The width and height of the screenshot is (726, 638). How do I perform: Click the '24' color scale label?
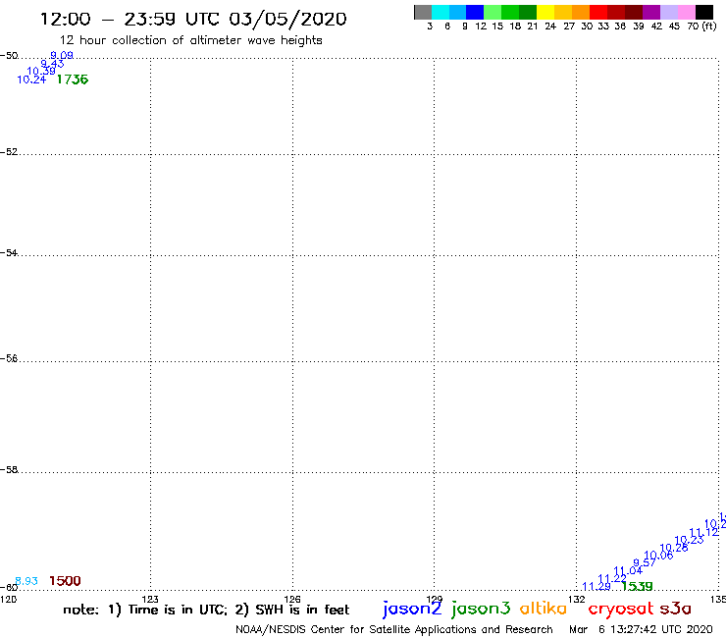point(550,26)
